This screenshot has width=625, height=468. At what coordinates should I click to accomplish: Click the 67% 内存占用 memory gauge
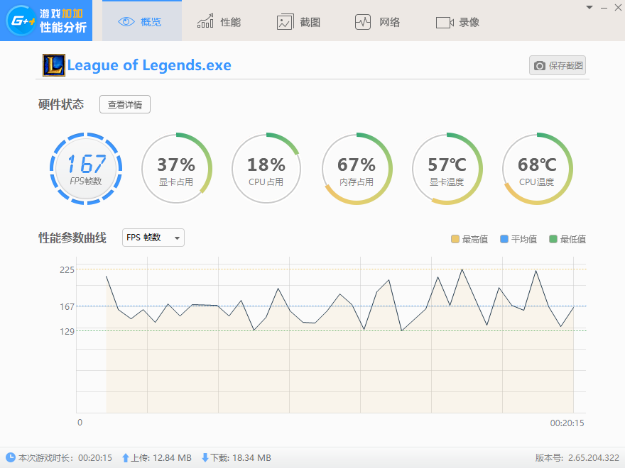pyautogui.click(x=357, y=169)
